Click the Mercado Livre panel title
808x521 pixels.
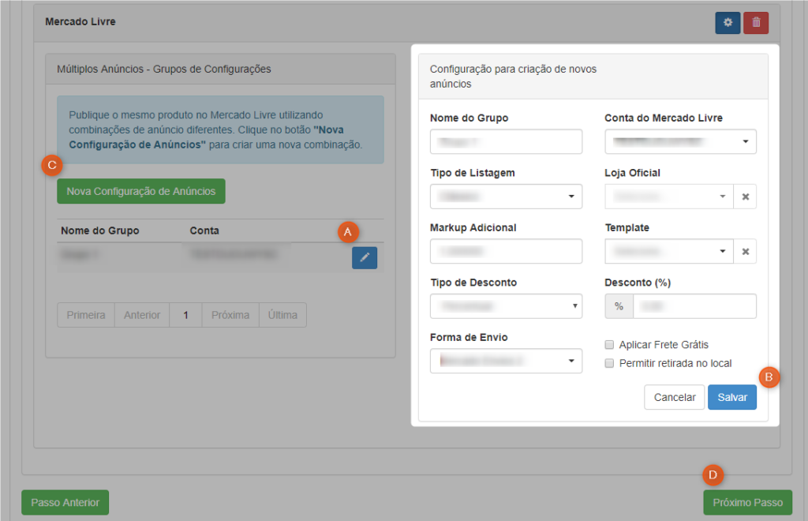[x=80, y=21]
